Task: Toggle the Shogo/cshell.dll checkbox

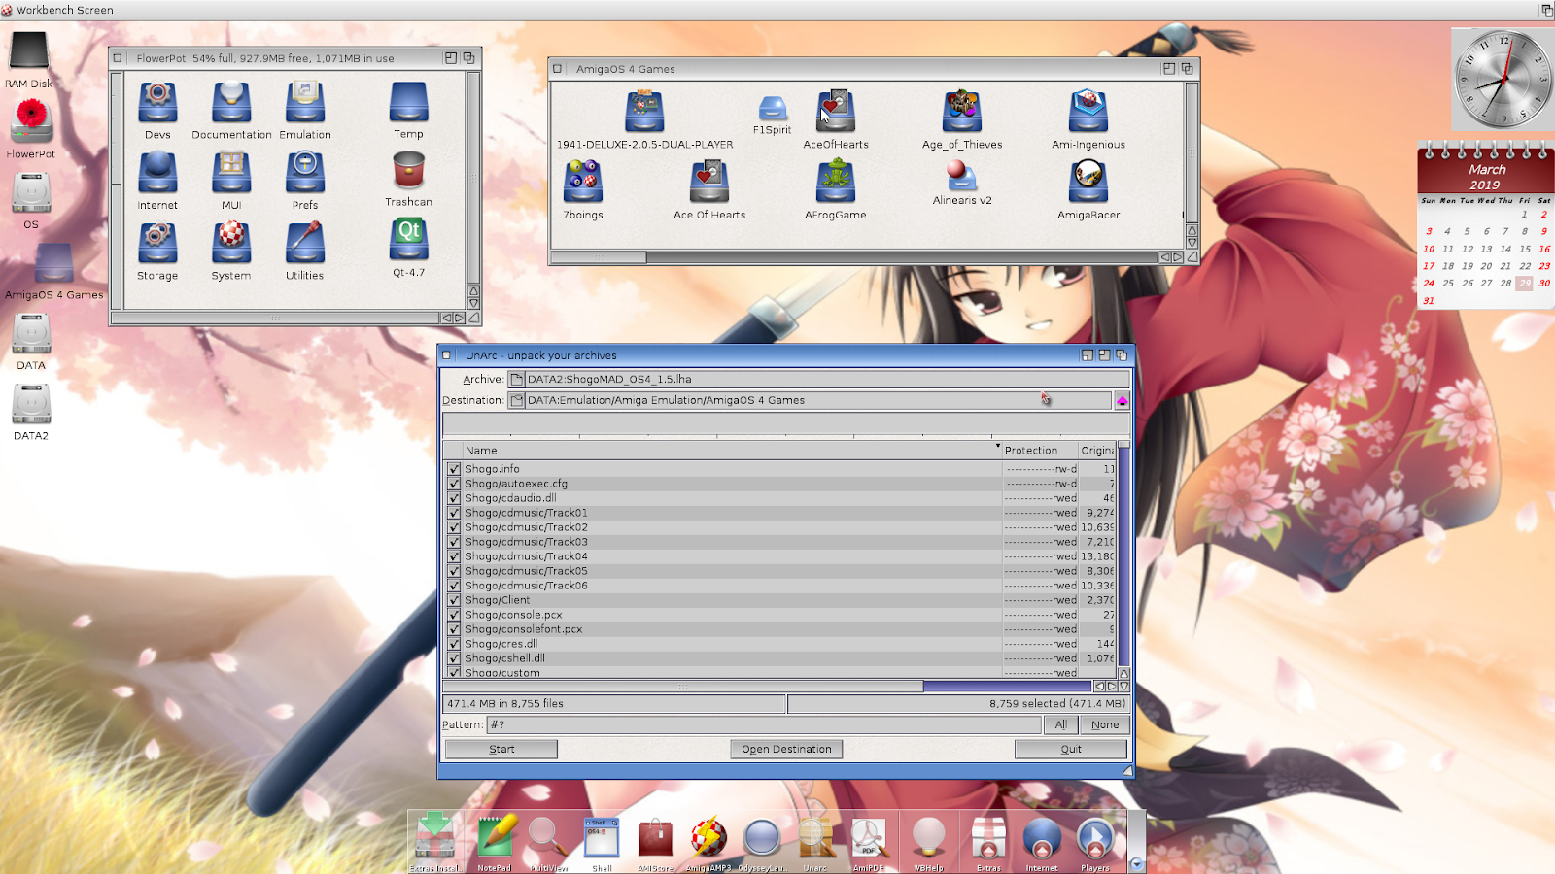Action: tap(454, 658)
